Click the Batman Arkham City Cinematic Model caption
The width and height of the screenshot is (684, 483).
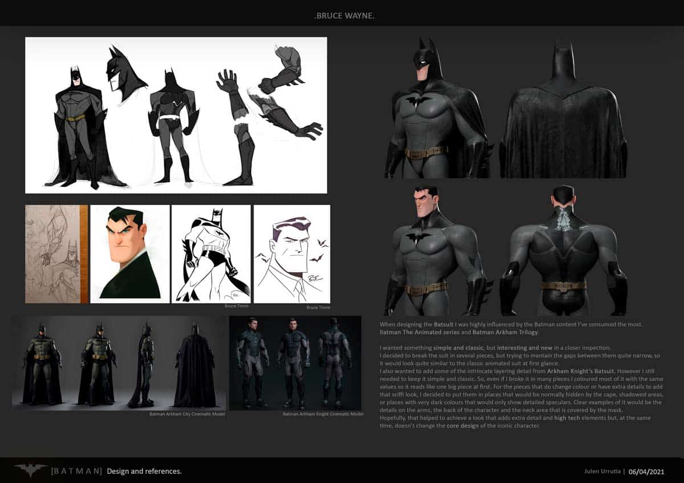tap(186, 415)
